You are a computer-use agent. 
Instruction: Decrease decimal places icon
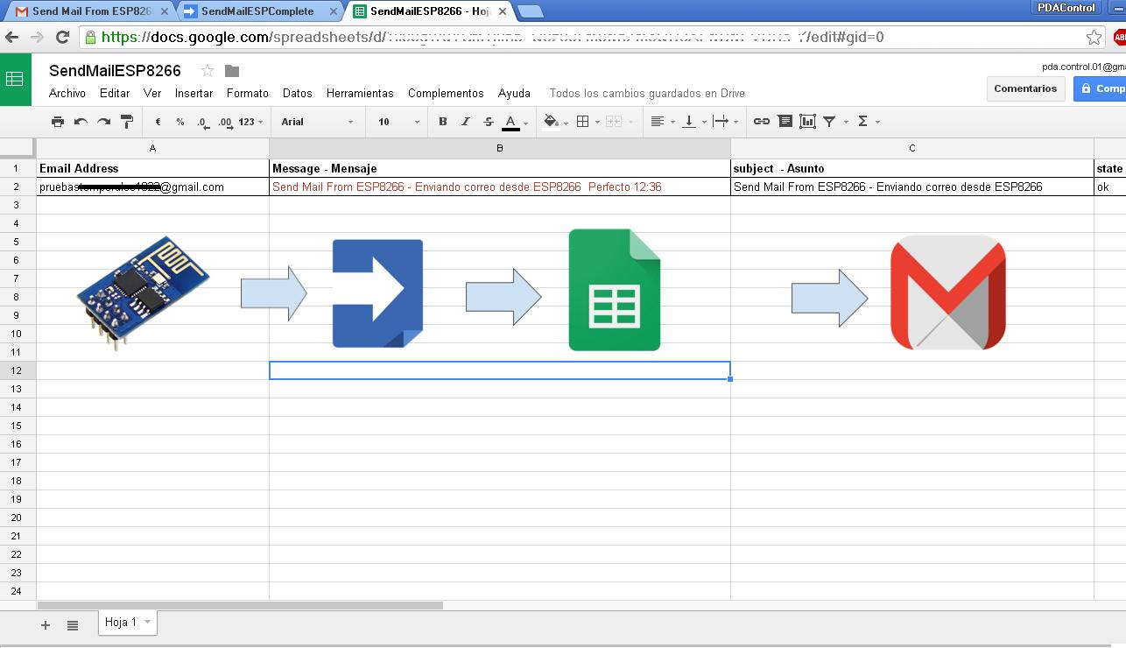(202, 122)
